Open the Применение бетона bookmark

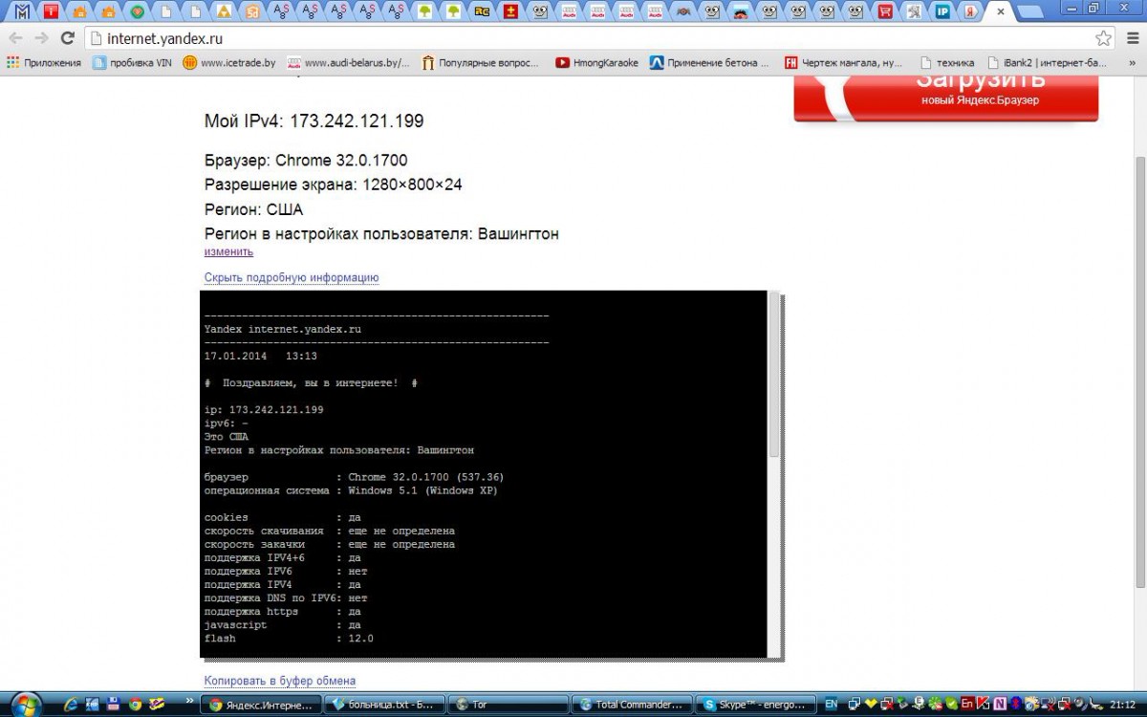709,62
